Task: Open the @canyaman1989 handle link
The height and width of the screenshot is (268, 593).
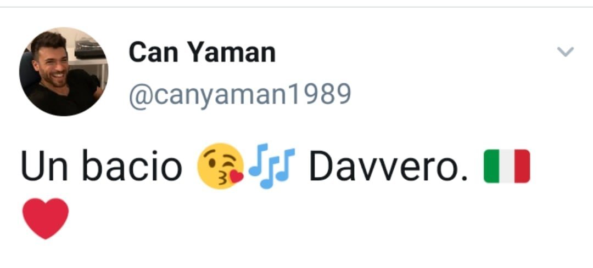Action: click(x=240, y=95)
